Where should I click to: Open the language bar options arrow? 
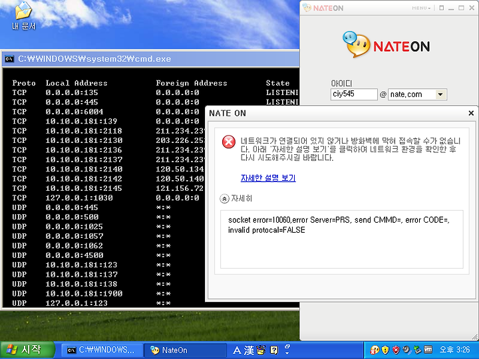(287, 353)
